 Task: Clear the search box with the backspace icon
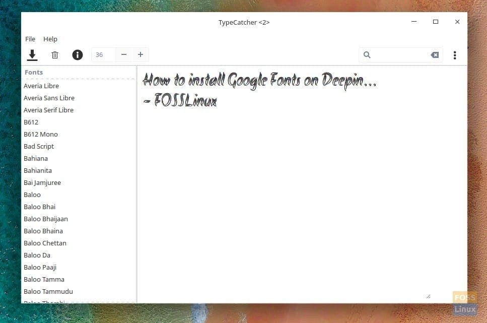tap(434, 55)
